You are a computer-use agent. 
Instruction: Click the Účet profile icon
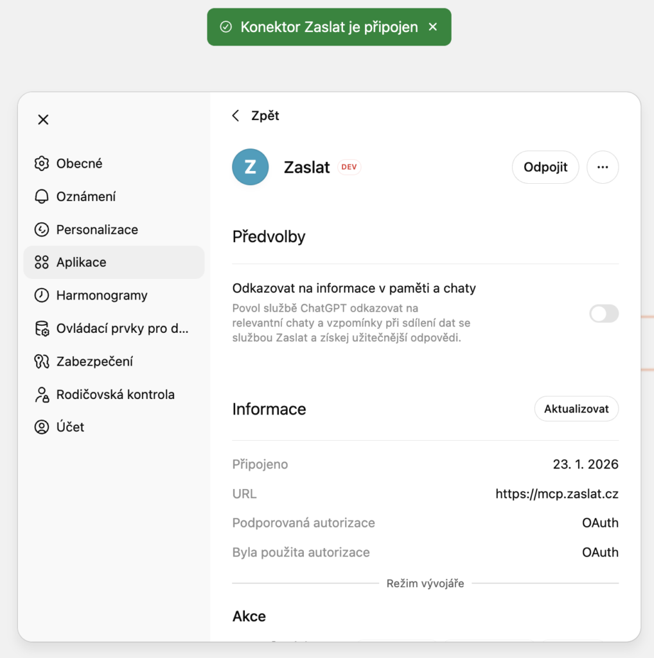pyautogui.click(x=42, y=427)
